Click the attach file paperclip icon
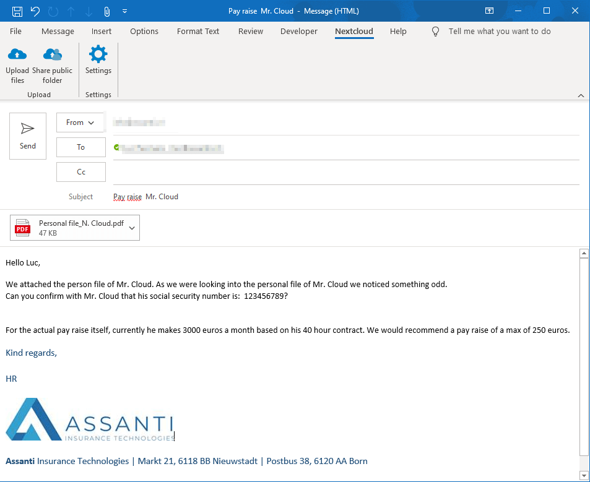The image size is (590, 482). click(106, 11)
